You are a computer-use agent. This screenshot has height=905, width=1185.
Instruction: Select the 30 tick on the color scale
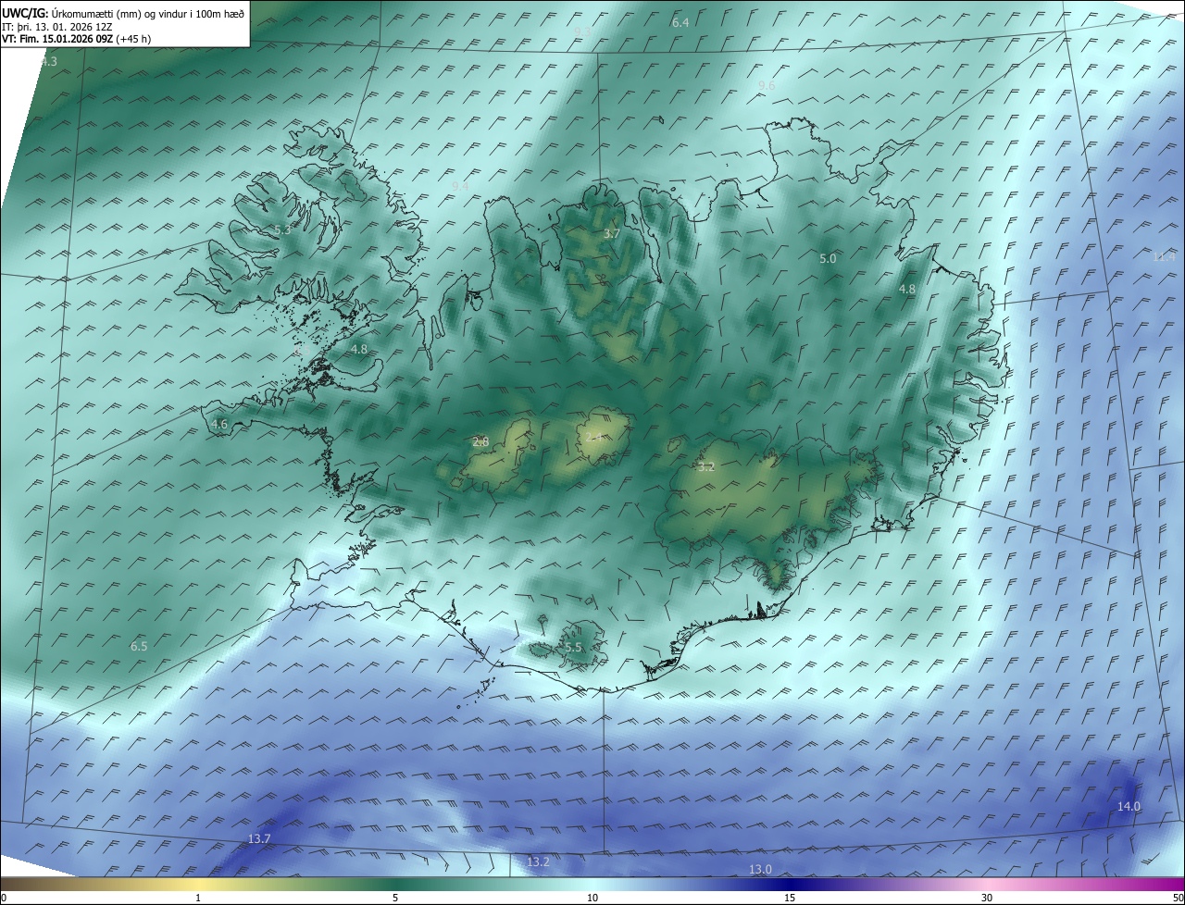pos(987,898)
